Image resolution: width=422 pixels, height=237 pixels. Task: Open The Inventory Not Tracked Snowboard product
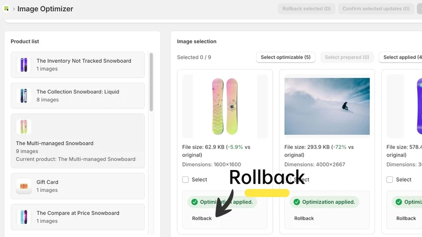pyautogui.click(x=78, y=65)
